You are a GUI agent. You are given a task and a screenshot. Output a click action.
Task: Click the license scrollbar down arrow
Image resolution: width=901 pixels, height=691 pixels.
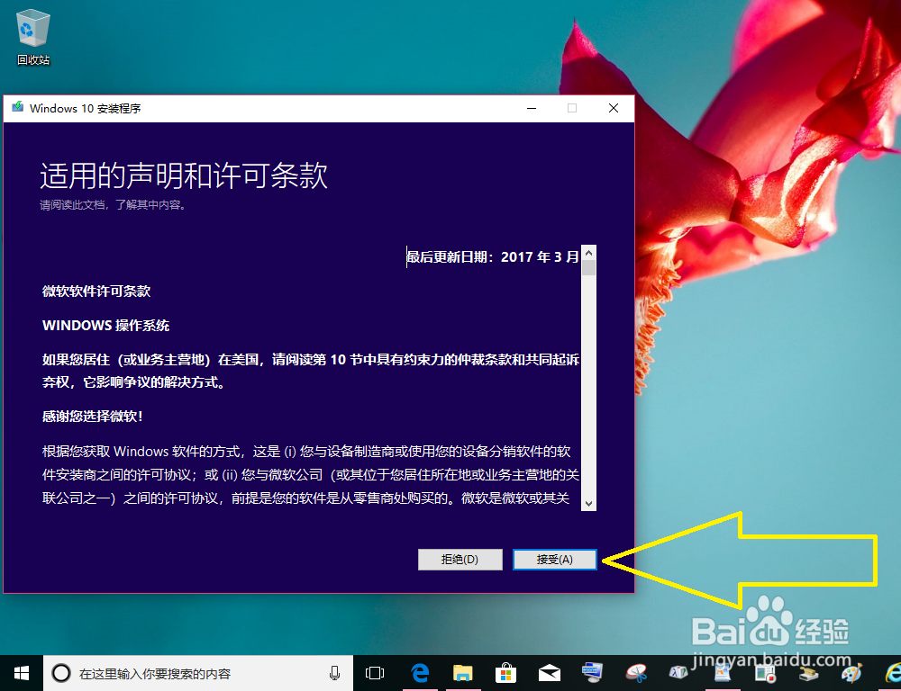pos(590,502)
